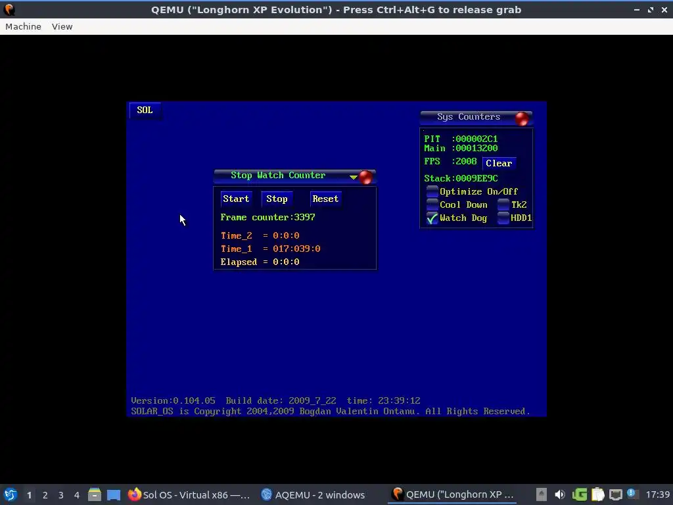
Task: Minimize the QEMU window
Action: click(636, 9)
